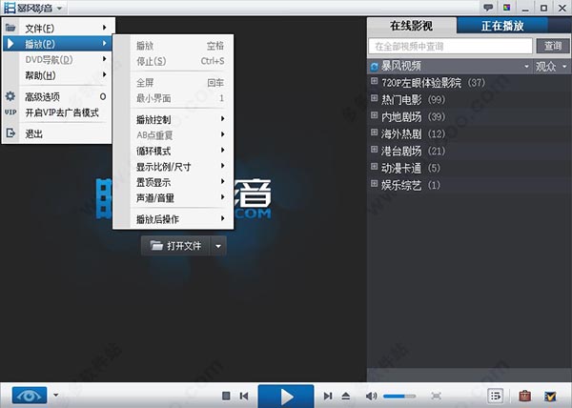The height and width of the screenshot is (408, 572).
Task: Toggle the left-eye mode button
Action: pos(30,396)
